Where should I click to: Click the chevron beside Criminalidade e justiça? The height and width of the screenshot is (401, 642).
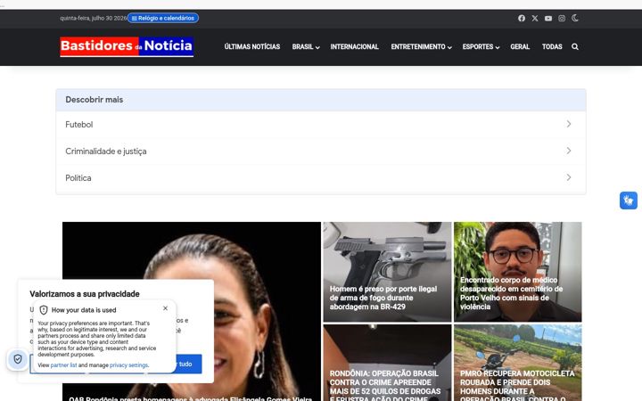coord(569,151)
